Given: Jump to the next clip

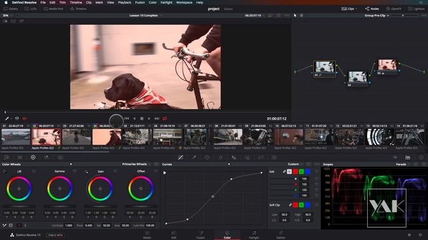Looking at the screenshot, I should coord(156,119).
